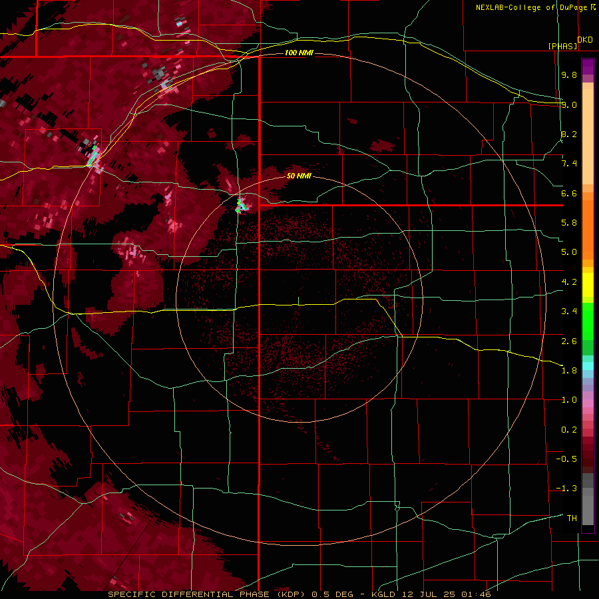The width and height of the screenshot is (599, 599).
Task: Pick the yellow band of the color bar
Action: click(x=588, y=285)
